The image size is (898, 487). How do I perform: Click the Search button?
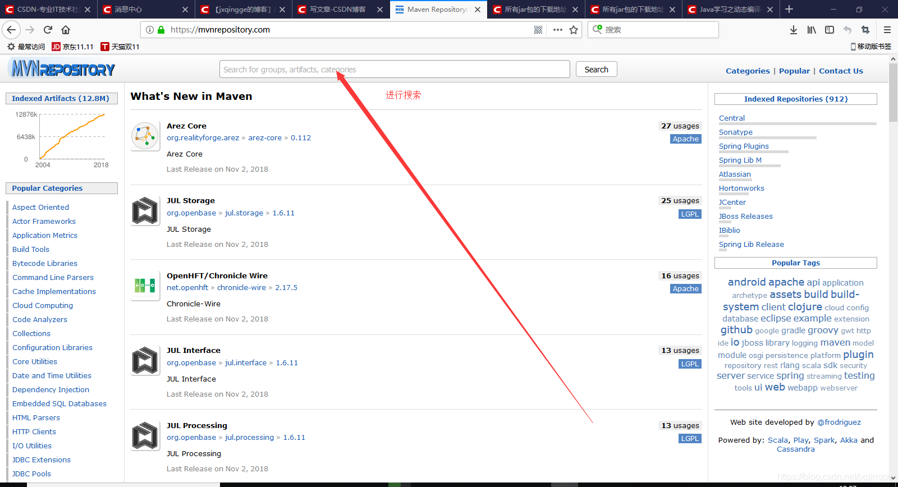tap(596, 70)
